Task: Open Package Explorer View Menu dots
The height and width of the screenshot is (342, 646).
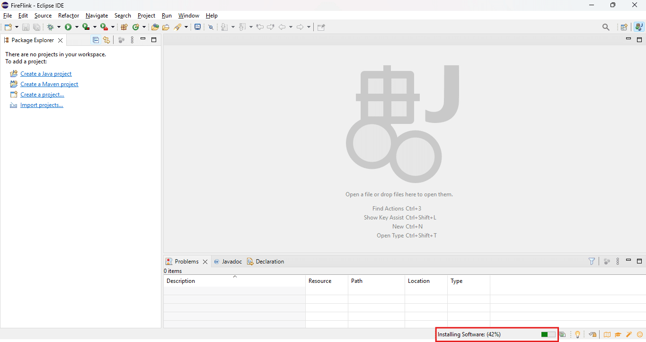Action: click(132, 40)
